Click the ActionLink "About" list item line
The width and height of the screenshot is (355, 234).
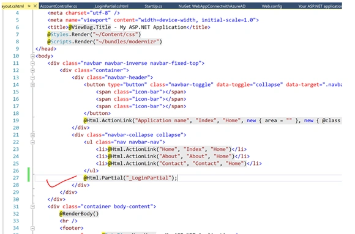click(x=173, y=156)
